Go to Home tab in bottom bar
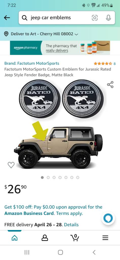This screenshot has height=260, width=120. (14, 238)
